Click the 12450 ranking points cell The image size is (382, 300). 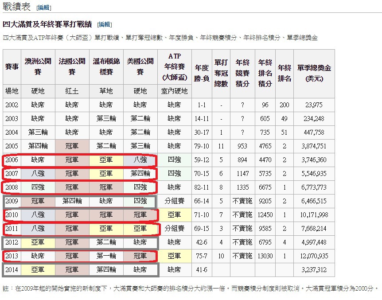tap(265, 215)
